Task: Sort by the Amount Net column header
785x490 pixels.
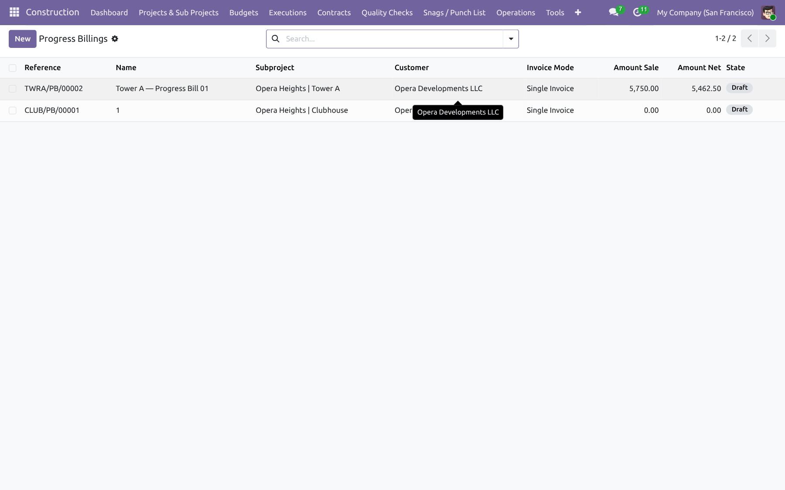Action: point(699,68)
